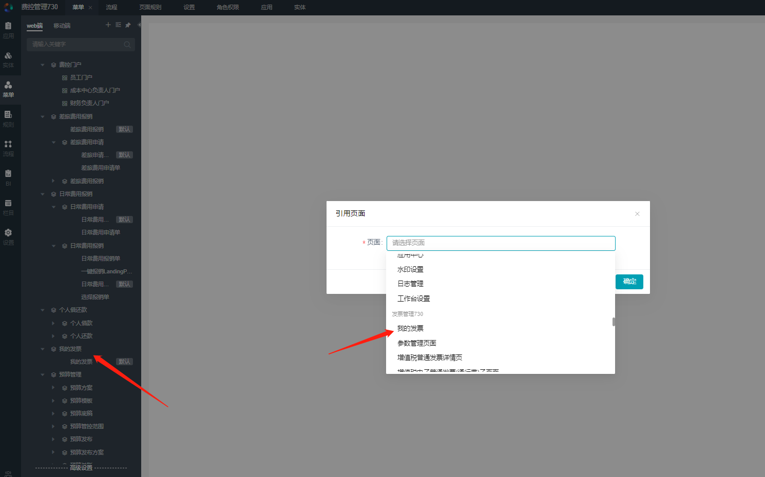Switch to the 角色权限 top tab
This screenshot has width=765, height=477.
pyautogui.click(x=228, y=8)
